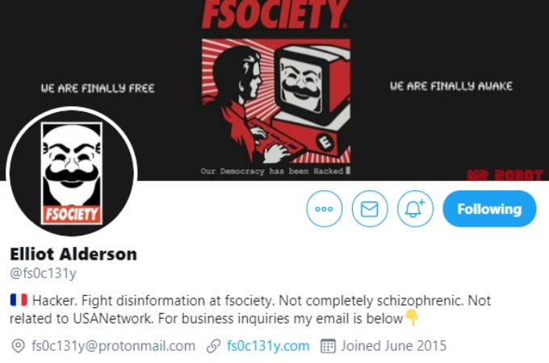Click the Joined June 2015 text
549x363 pixels.
(394, 346)
